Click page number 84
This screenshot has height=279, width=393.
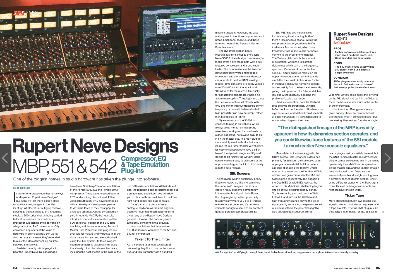coord(15,268)
